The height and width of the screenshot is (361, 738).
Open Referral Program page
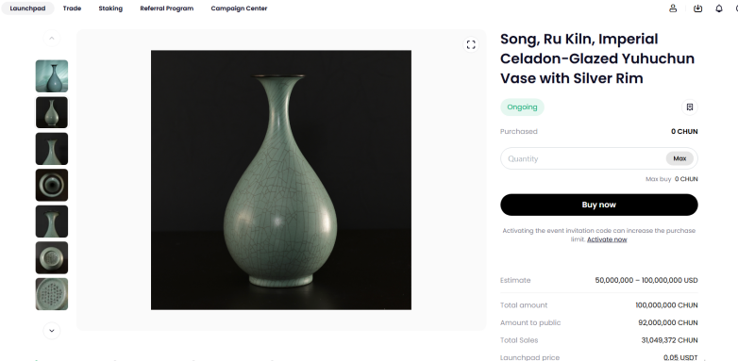pos(167,8)
